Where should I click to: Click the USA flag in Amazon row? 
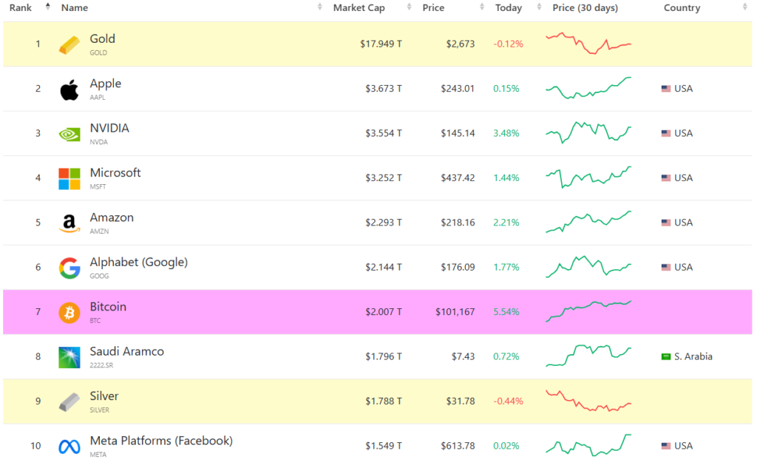tap(666, 223)
